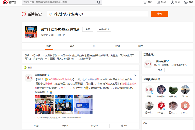Switch to the 实时 tab

click(x=72, y=46)
